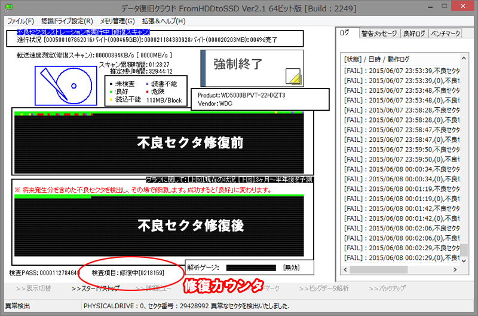Click the log list scroll right arrow
The height and width of the screenshot is (316, 478).
click(455, 269)
